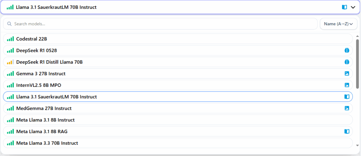This screenshot has width=361, height=156.
Task: Click the image icon on InternVL2.5 8B MPO
Action: point(347,85)
